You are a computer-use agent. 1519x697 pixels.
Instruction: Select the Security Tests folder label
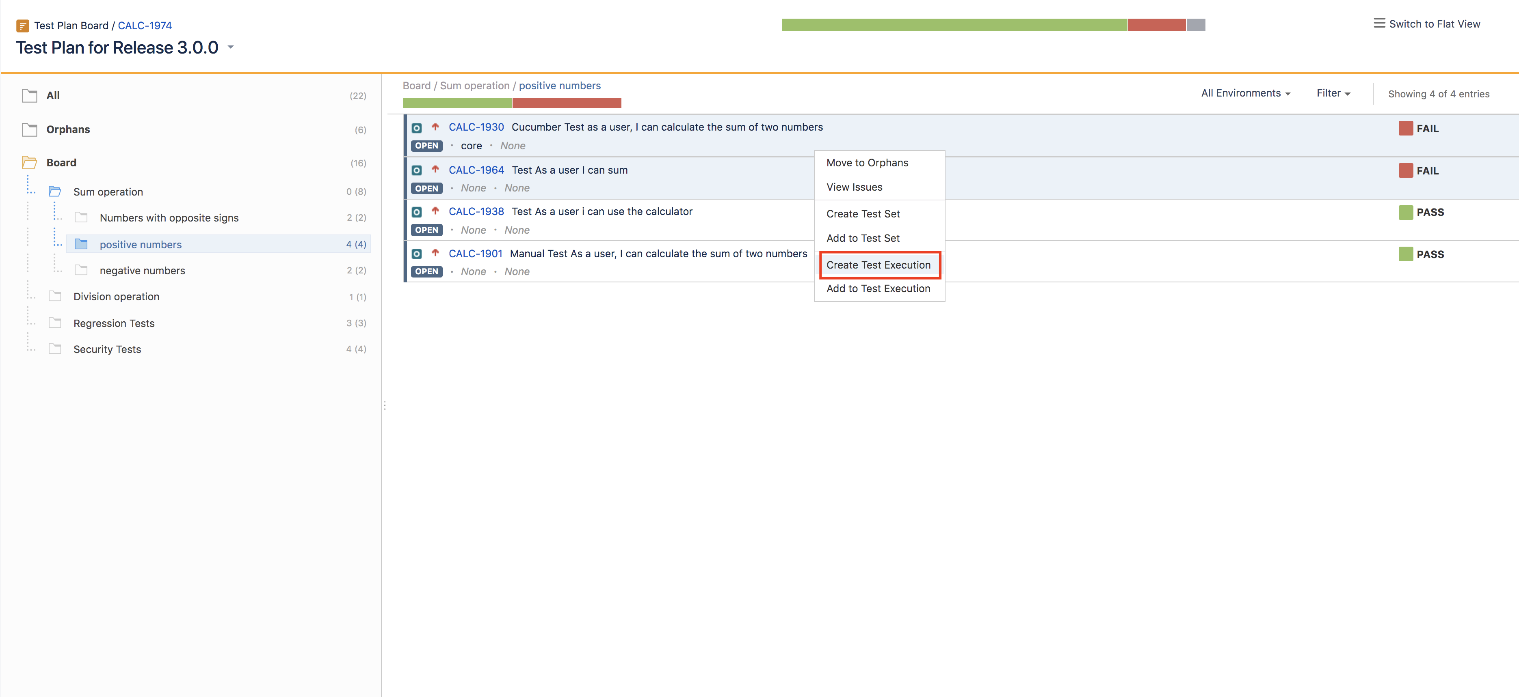point(107,349)
